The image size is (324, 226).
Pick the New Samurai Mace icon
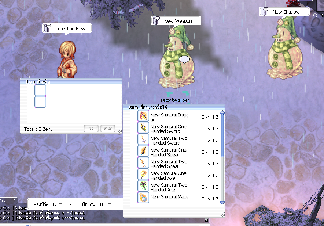(143, 198)
